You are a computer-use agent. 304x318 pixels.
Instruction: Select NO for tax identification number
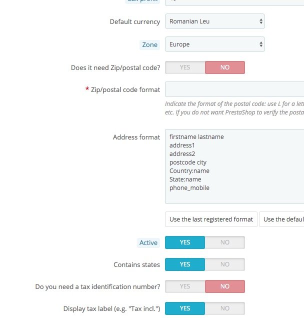(224, 286)
